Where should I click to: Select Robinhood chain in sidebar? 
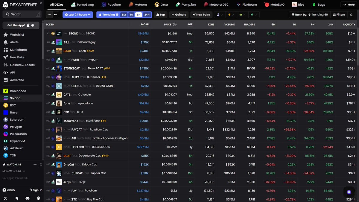point(22,91)
